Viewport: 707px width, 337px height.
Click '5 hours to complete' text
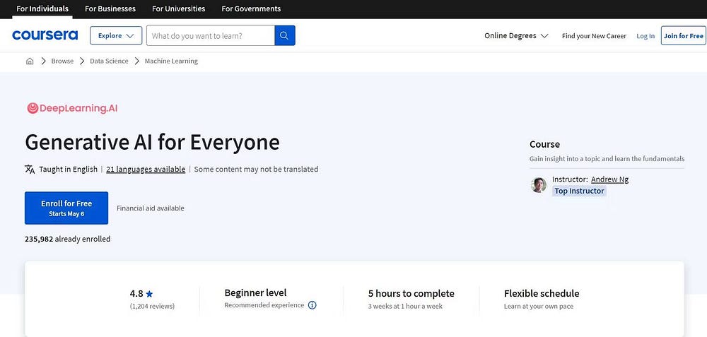[411, 294]
